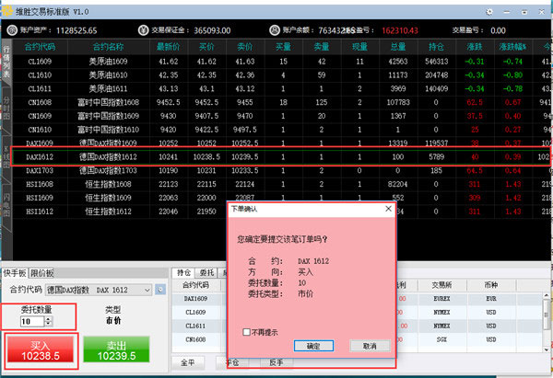The image size is (553, 378).
Task: Click the 持仓 column header in the quotes list
Action: pyautogui.click(x=436, y=47)
